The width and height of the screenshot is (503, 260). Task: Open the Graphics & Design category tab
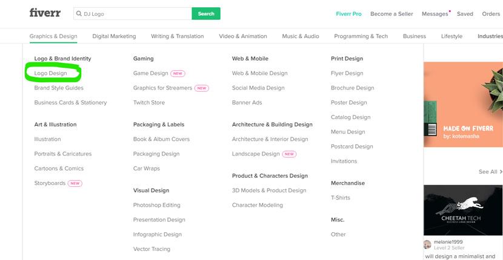[53, 36]
